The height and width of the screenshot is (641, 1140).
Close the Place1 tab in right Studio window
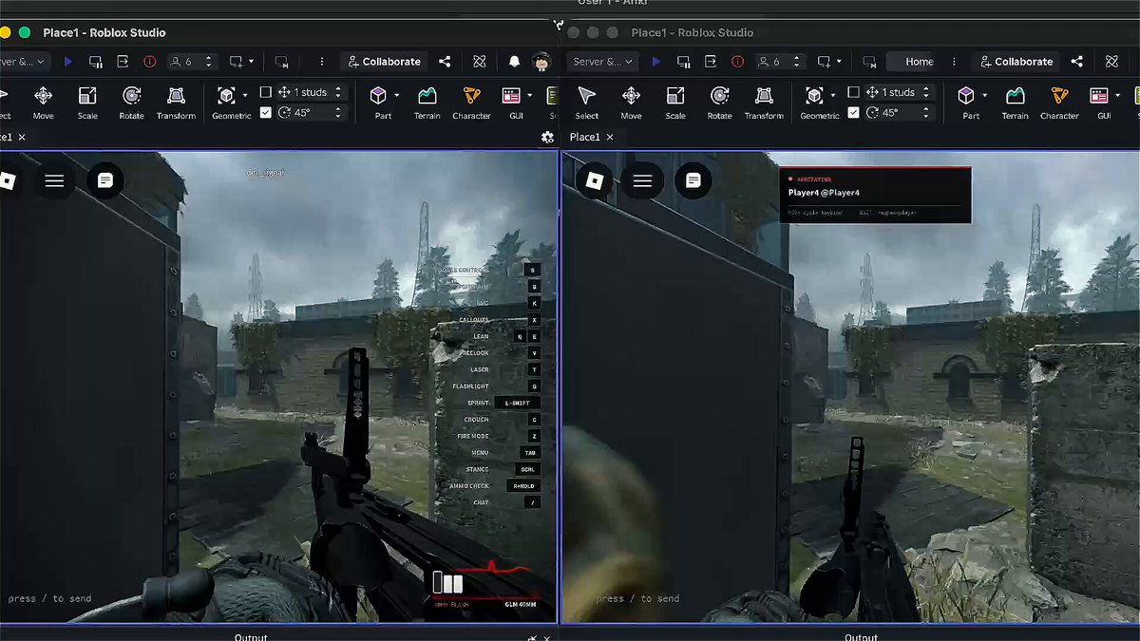(x=610, y=138)
